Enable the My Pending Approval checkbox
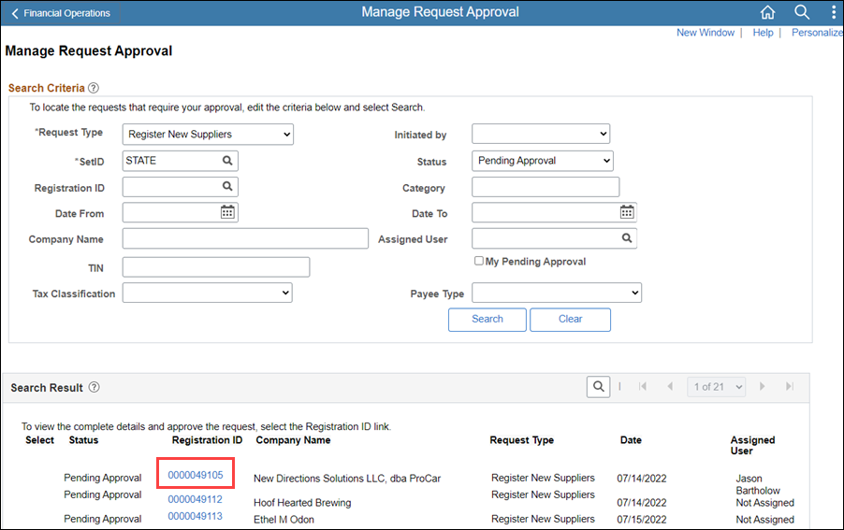Screen dimensions: 844x530 coord(478,261)
